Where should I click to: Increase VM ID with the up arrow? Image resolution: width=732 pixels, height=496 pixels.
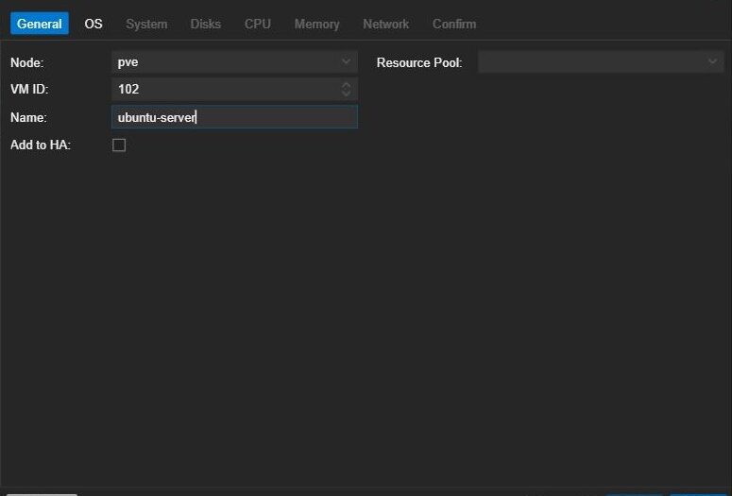point(346,85)
